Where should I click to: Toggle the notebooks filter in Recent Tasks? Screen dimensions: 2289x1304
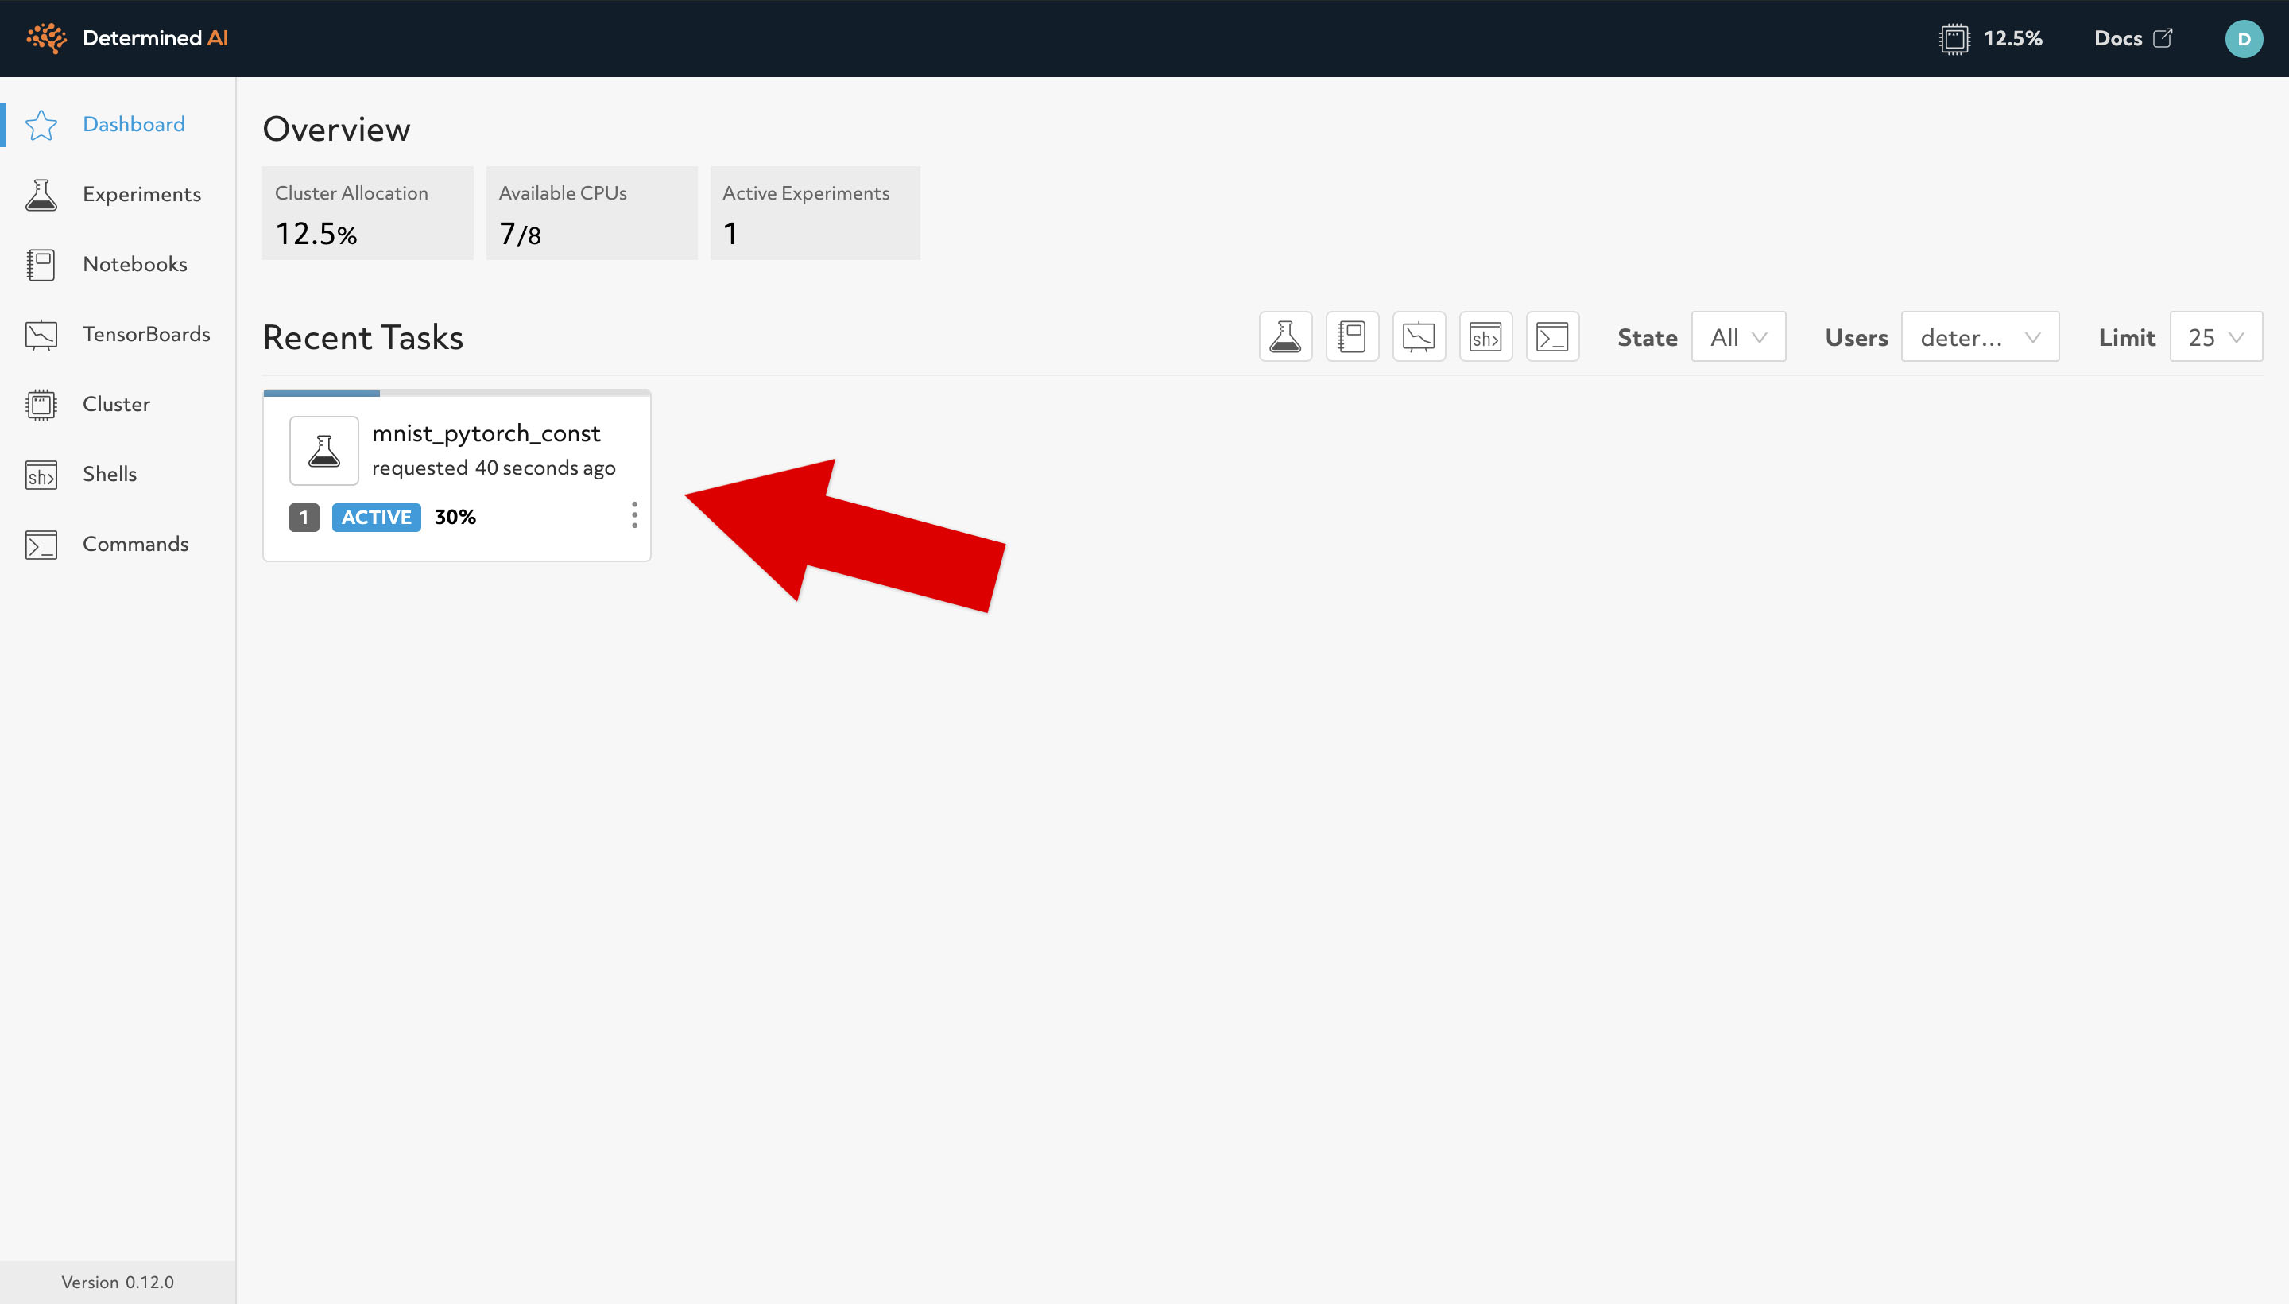point(1352,337)
